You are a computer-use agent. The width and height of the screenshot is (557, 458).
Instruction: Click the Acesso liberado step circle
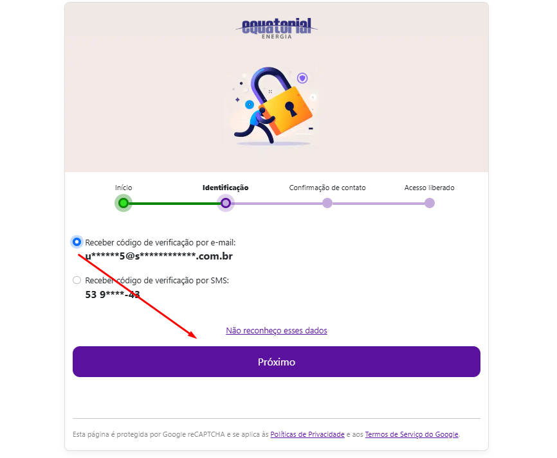pyautogui.click(x=430, y=203)
